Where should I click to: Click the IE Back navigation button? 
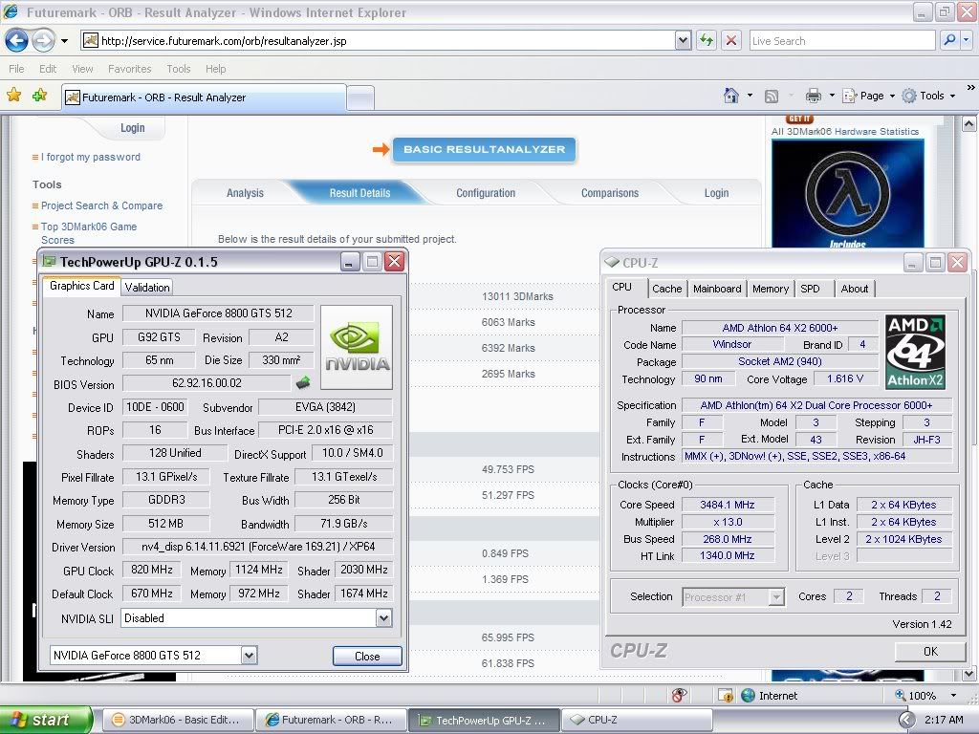[x=16, y=40]
